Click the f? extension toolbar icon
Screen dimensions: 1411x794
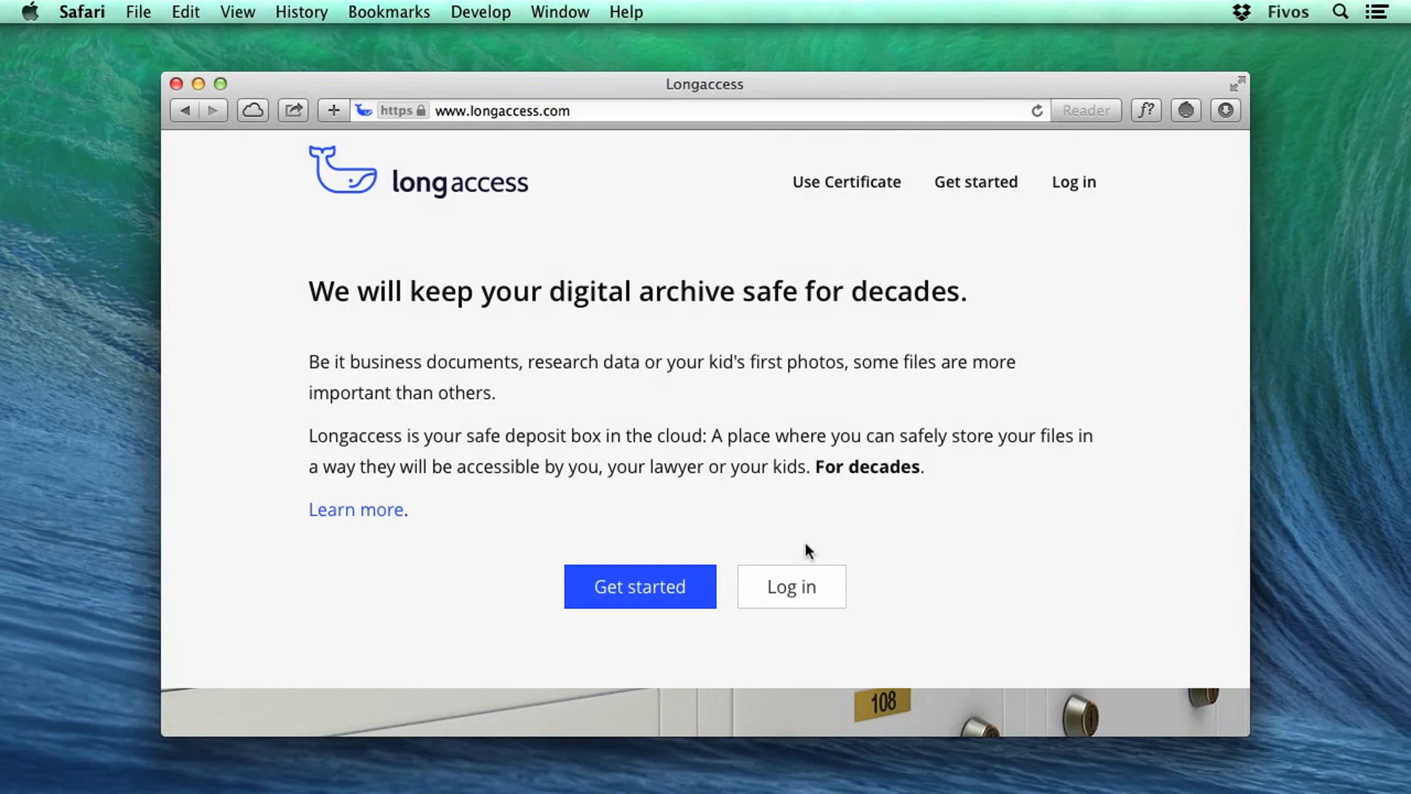1146,111
